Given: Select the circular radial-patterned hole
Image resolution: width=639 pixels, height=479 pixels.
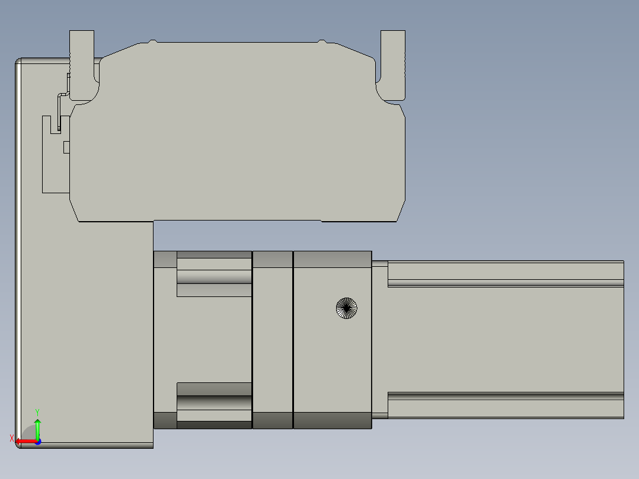Looking at the screenshot, I should click(x=347, y=308).
